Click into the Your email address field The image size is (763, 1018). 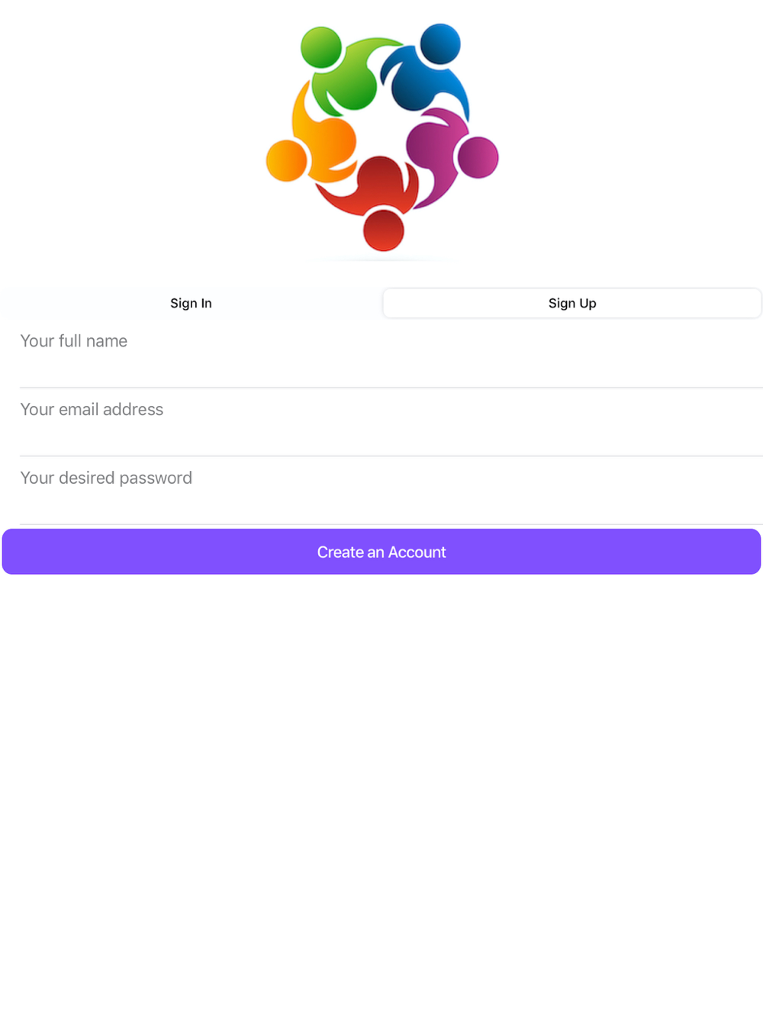click(391, 422)
